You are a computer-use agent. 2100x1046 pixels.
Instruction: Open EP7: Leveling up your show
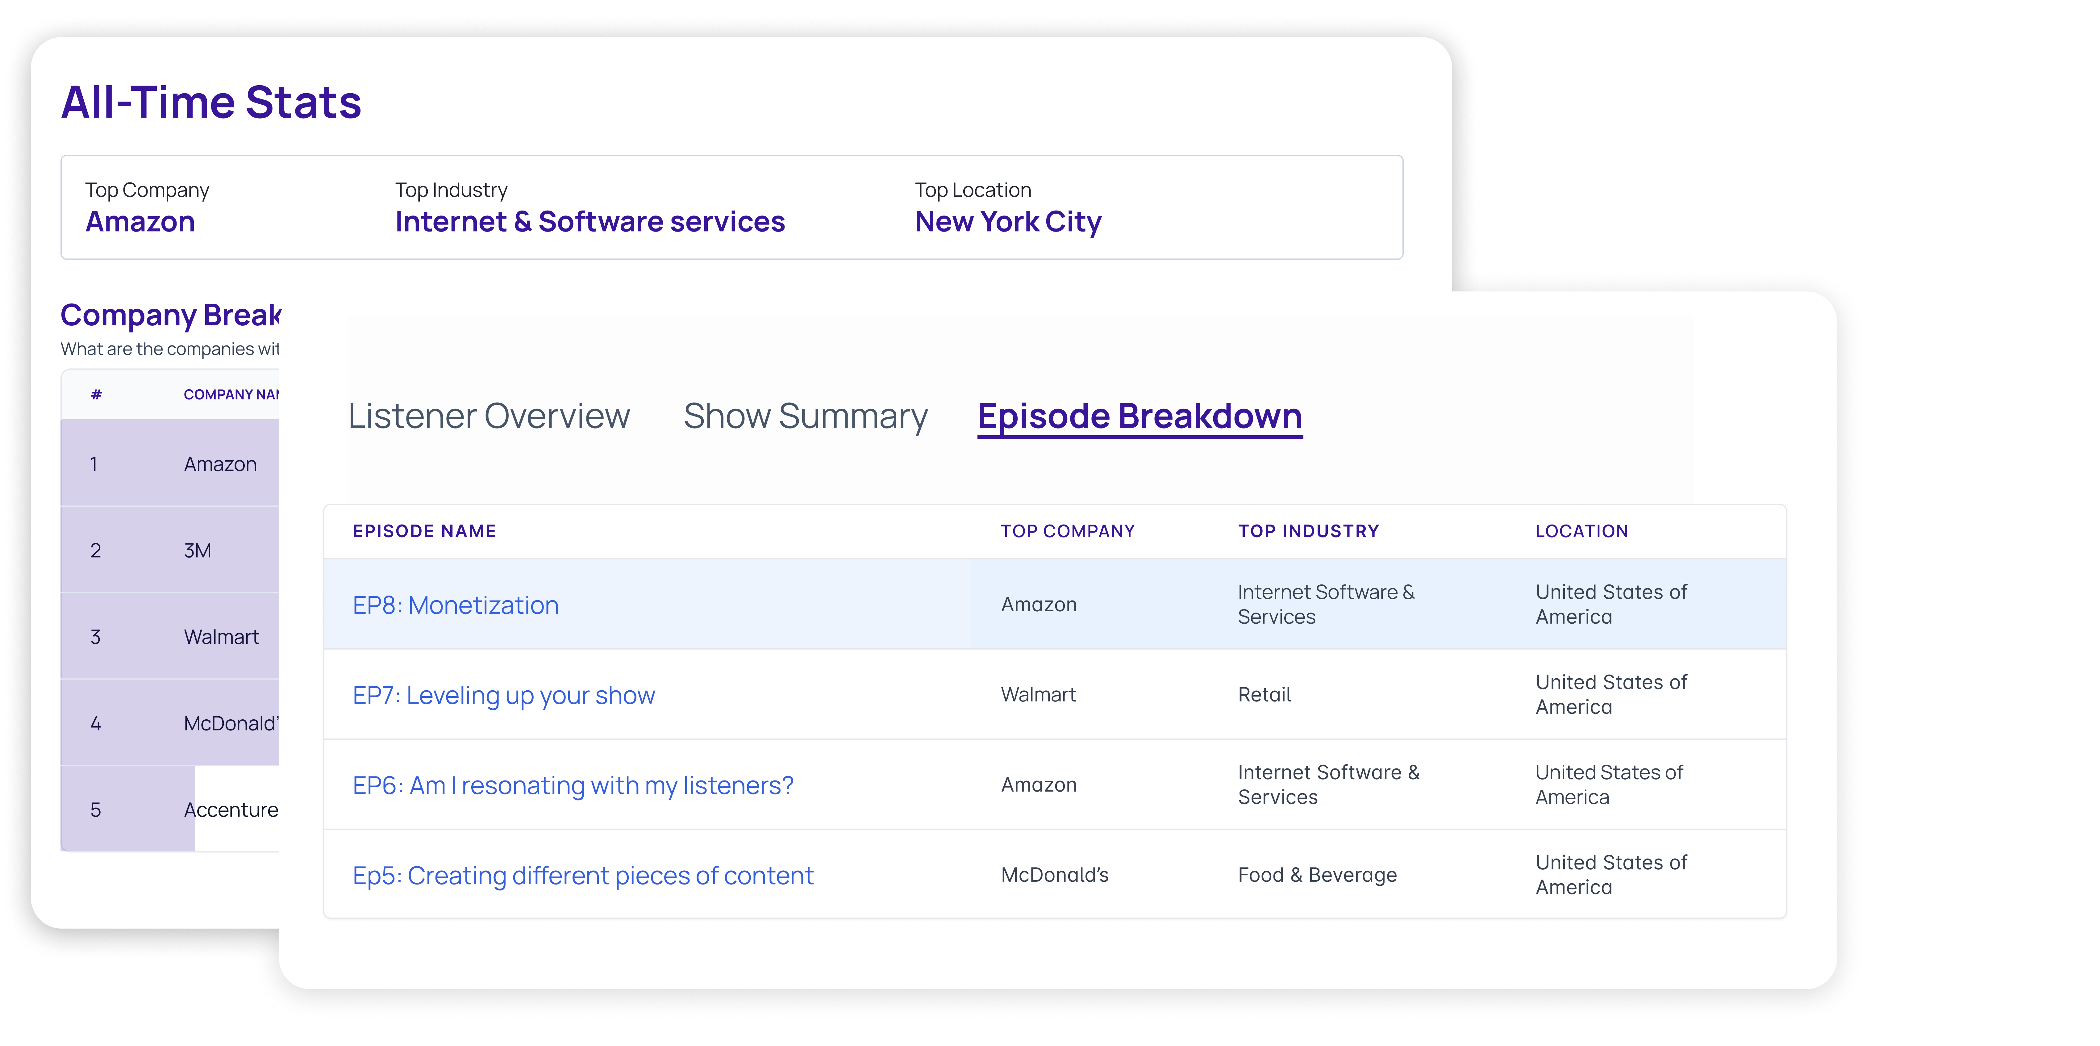tap(503, 696)
